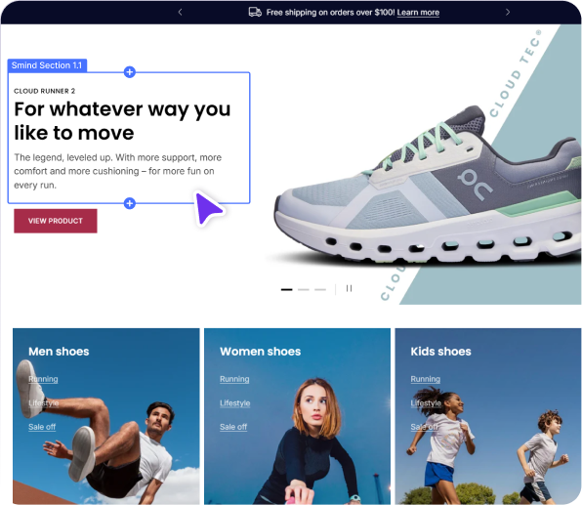The height and width of the screenshot is (505, 582).
Task: Pause the hero slideshow
Action: (x=349, y=288)
